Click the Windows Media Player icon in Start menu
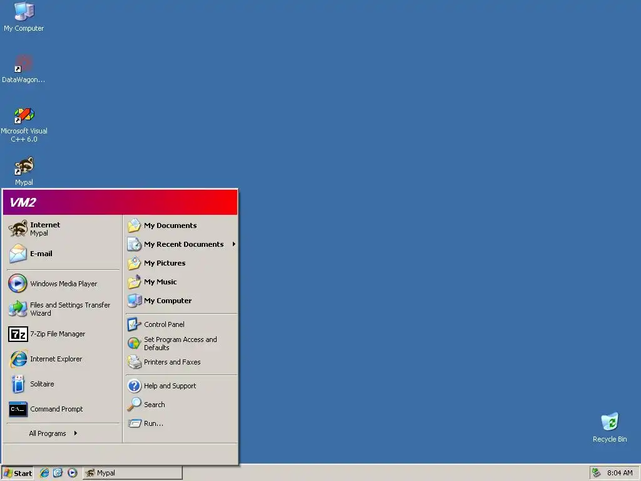The width and height of the screenshot is (641, 481). tap(18, 284)
